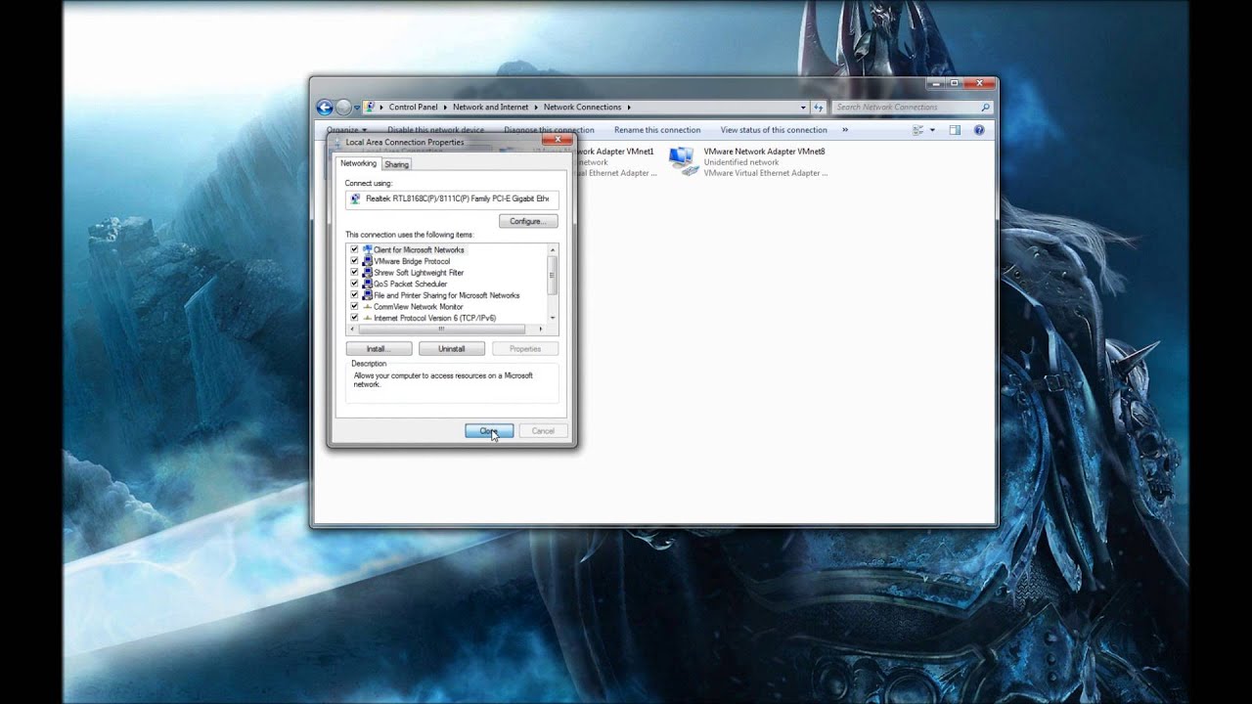Click the list scroll left arrow

pos(353,330)
